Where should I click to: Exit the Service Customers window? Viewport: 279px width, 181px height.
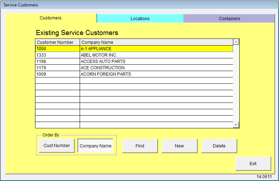pos(253,163)
